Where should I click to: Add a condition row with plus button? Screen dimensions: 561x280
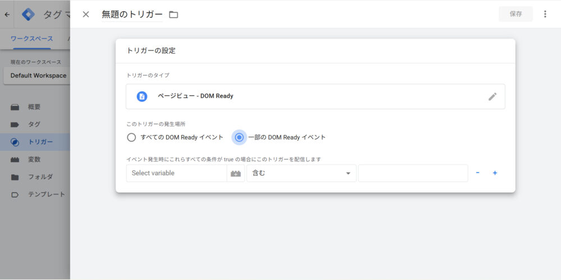click(x=495, y=173)
